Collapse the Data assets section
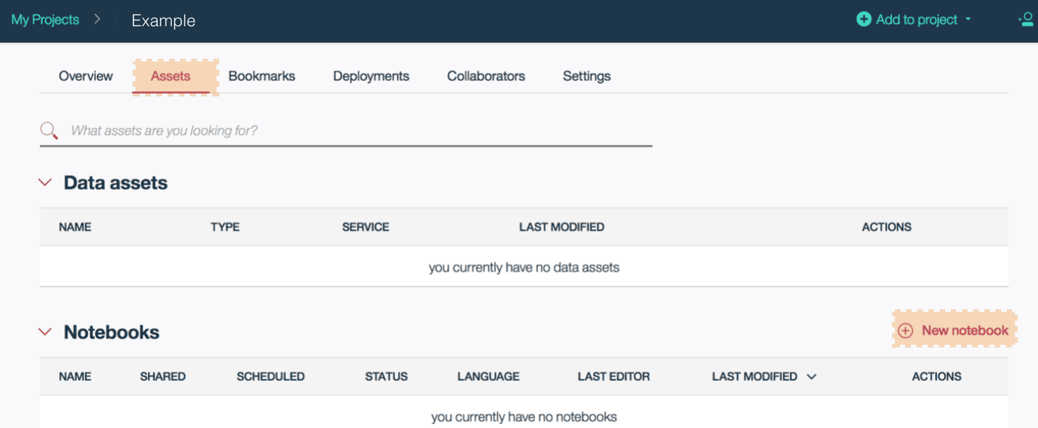Screen dimensions: 1038x428 [45, 183]
